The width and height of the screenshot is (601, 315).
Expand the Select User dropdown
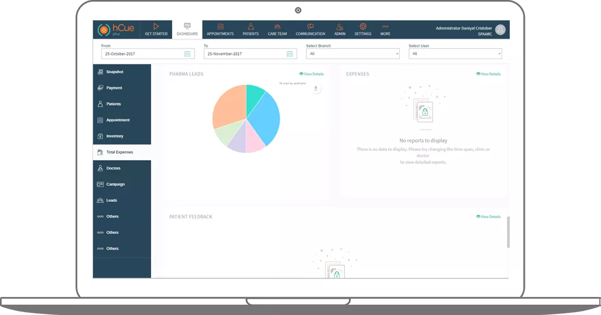tap(455, 53)
